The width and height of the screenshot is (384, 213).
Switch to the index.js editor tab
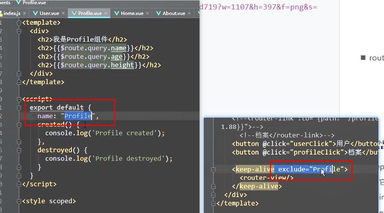[12, 13]
